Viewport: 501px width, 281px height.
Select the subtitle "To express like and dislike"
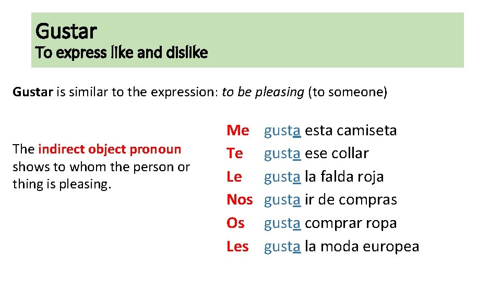click(121, 53)
